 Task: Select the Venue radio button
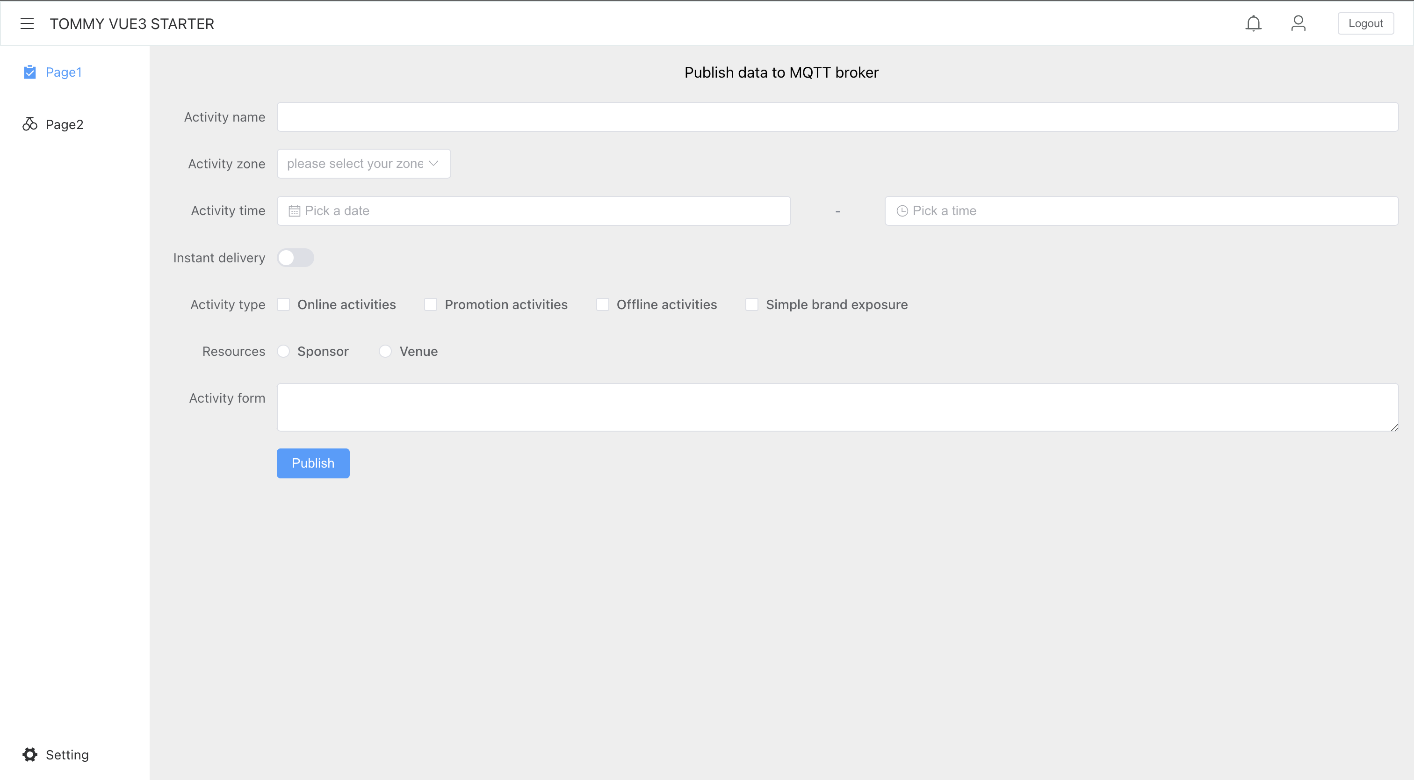[x=385, y=351]
